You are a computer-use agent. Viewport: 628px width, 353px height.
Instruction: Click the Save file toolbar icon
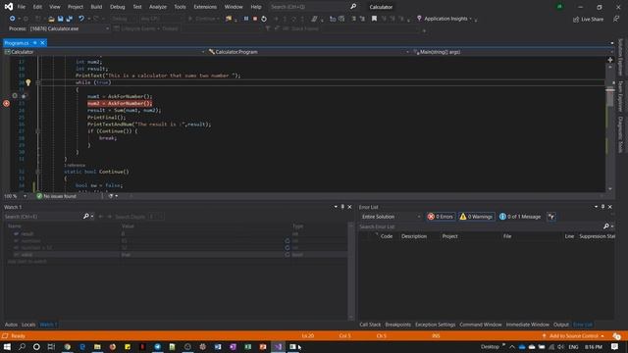click(61, 19)
